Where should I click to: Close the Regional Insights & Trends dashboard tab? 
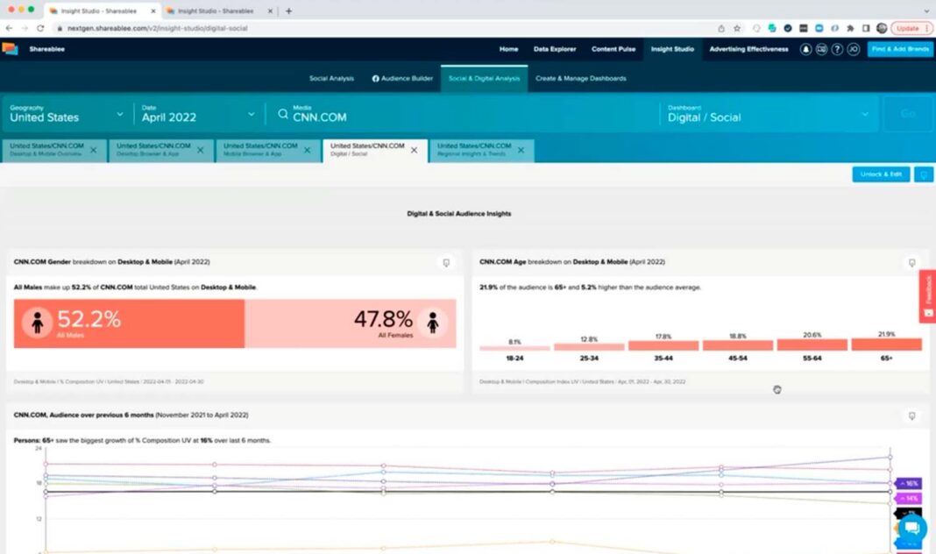[521, 151]
